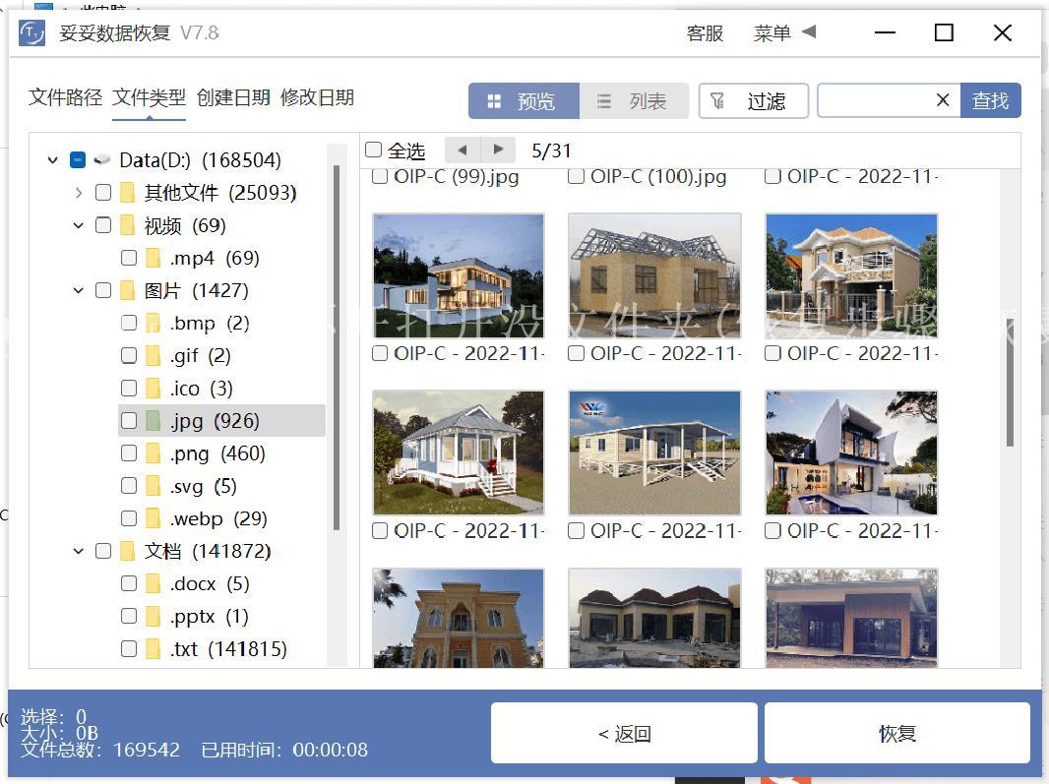Click the preview pane vertical scrollbar
1049x784 pixels.
(1011, 382)
